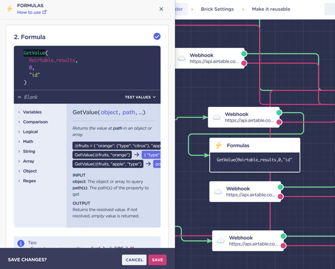Click the green port of the Webhook above Formulas
This screenshot has width=335, height=269.
[x=279, y=112]
